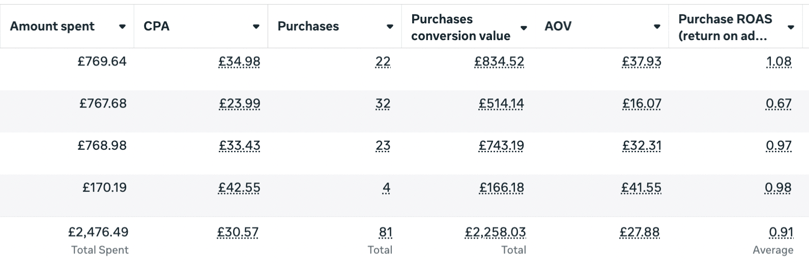Viewport: 809px width, 266px height.
Task: Select the Purchases column header label
Action: [x=308, y=26]
